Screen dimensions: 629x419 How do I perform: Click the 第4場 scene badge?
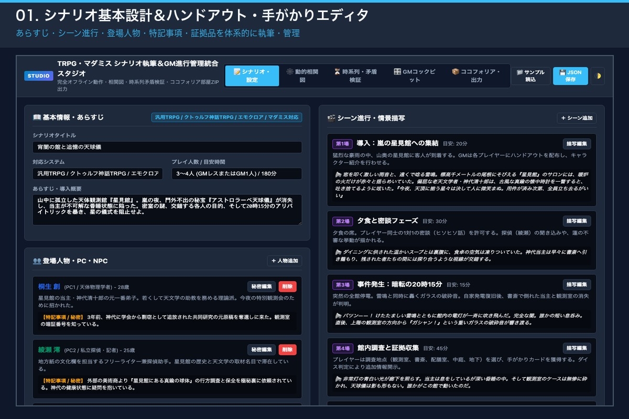(x=342, y=348)
